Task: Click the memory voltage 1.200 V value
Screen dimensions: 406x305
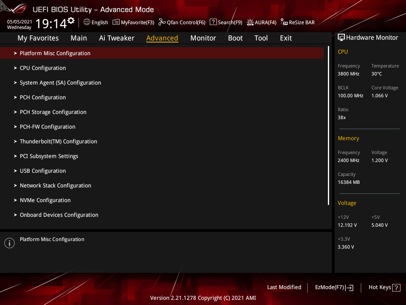Action: click(x=379, y=160)
